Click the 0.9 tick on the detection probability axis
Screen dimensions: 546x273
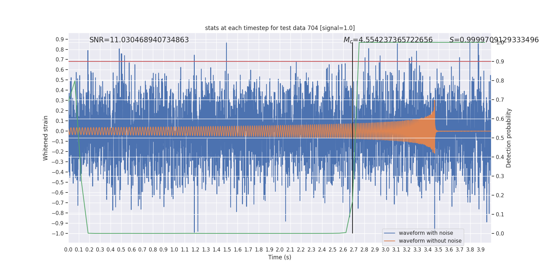(x=500, y=62)
